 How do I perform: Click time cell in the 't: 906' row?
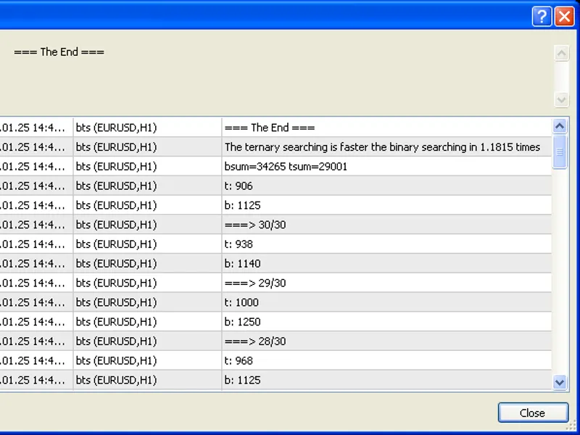36,186
